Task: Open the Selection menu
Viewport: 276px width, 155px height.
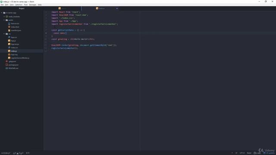Action: (x=19, y=5)
